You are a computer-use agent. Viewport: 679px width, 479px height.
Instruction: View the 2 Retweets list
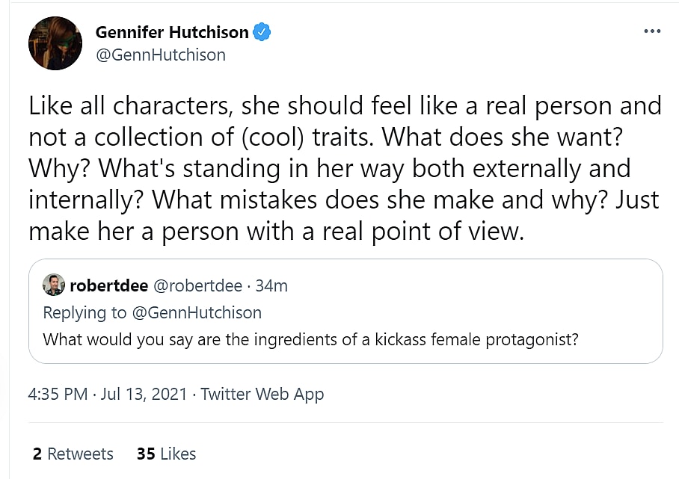tap(73, 454)
